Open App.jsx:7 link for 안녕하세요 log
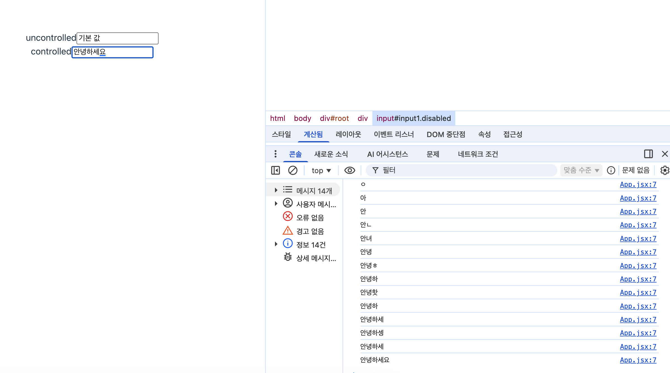The image size is (670, 373). [x=638, y=360]
